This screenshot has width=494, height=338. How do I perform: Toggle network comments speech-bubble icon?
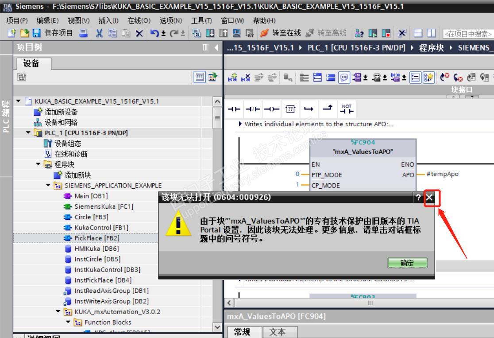(x=344, y=77)
